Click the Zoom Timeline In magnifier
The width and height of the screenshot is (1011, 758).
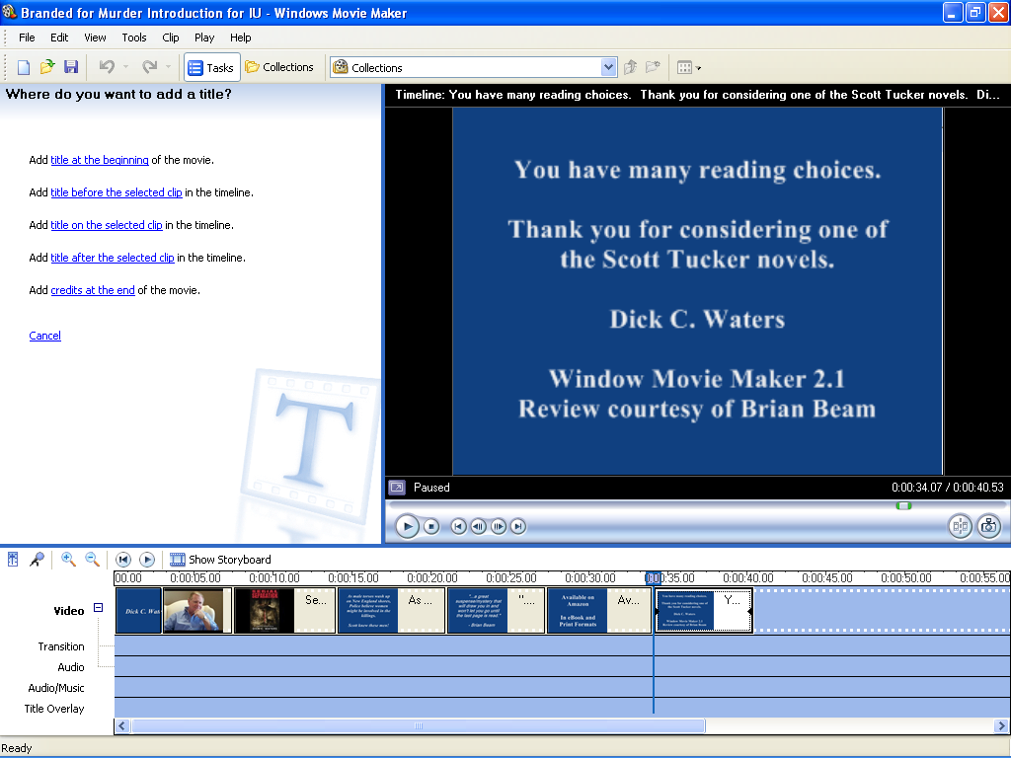coord(68,560)
